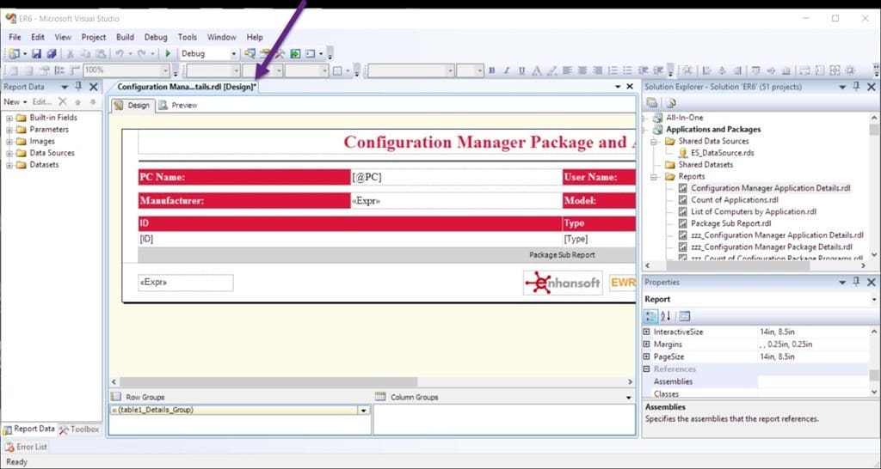Click the Package Sub Report gray row
Screen dimensions: 881x469
tap(386, 255)
